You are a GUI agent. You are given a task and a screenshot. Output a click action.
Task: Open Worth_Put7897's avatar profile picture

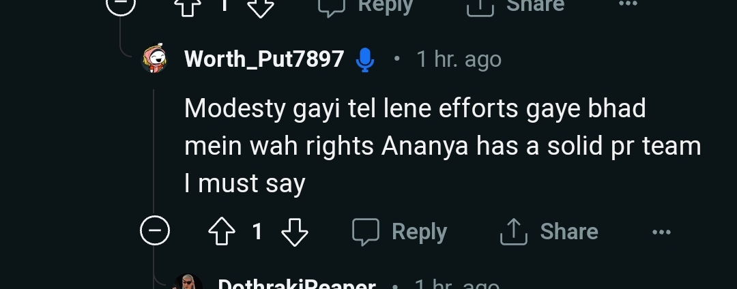(154, 59)
